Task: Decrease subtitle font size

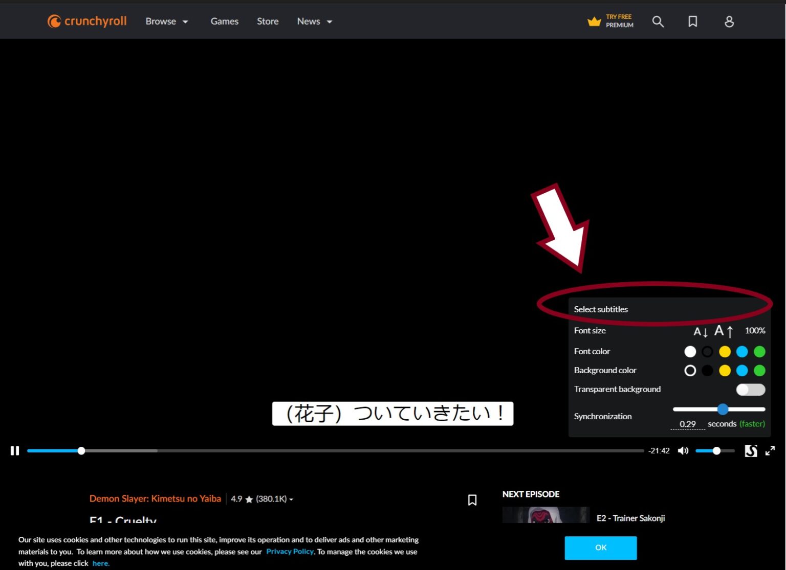Action: (x=700, y=332)
